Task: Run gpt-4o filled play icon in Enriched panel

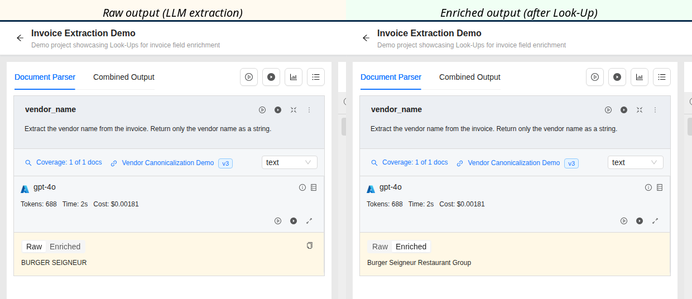Action: [640, 221]
